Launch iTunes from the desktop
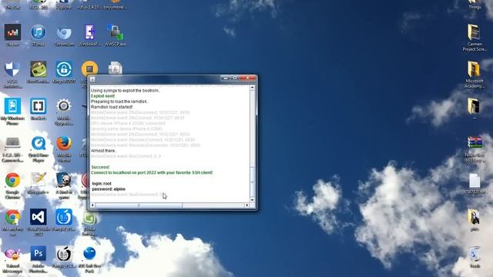 click(39, 32)
